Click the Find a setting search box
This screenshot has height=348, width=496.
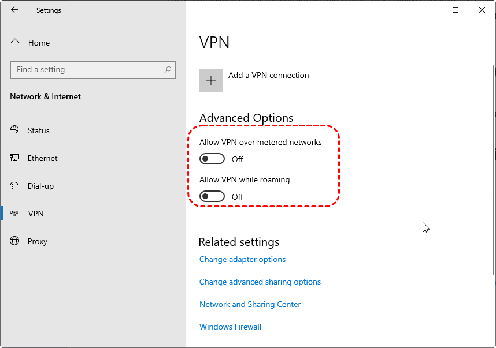pos(87,70)
